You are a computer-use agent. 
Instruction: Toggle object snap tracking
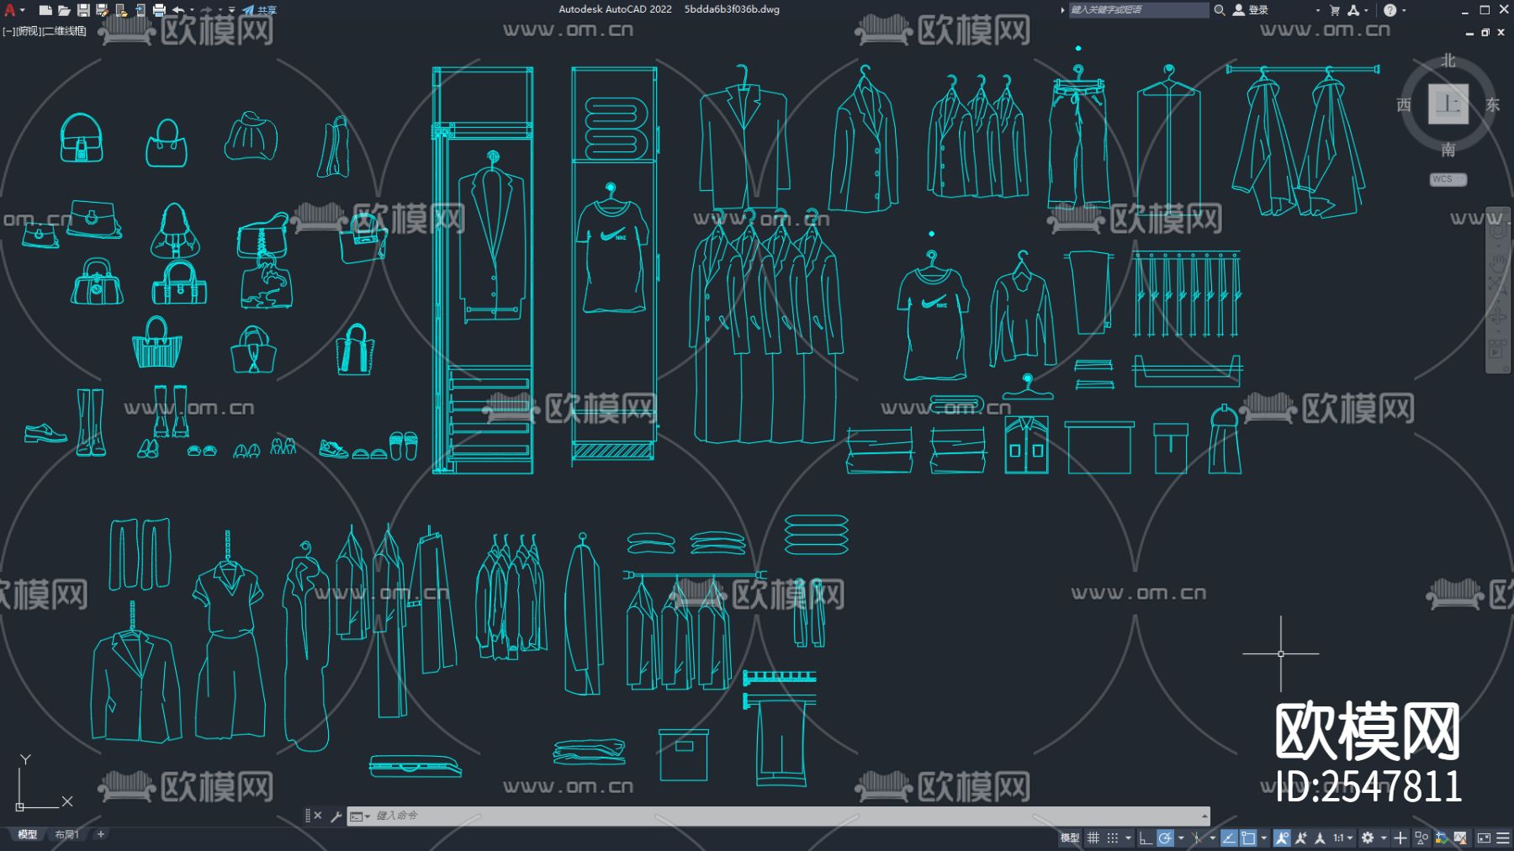click(x=1229, y=838)
